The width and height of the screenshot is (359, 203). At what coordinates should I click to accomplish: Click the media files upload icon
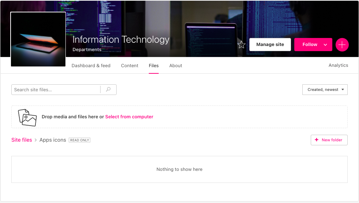(27, 117)
